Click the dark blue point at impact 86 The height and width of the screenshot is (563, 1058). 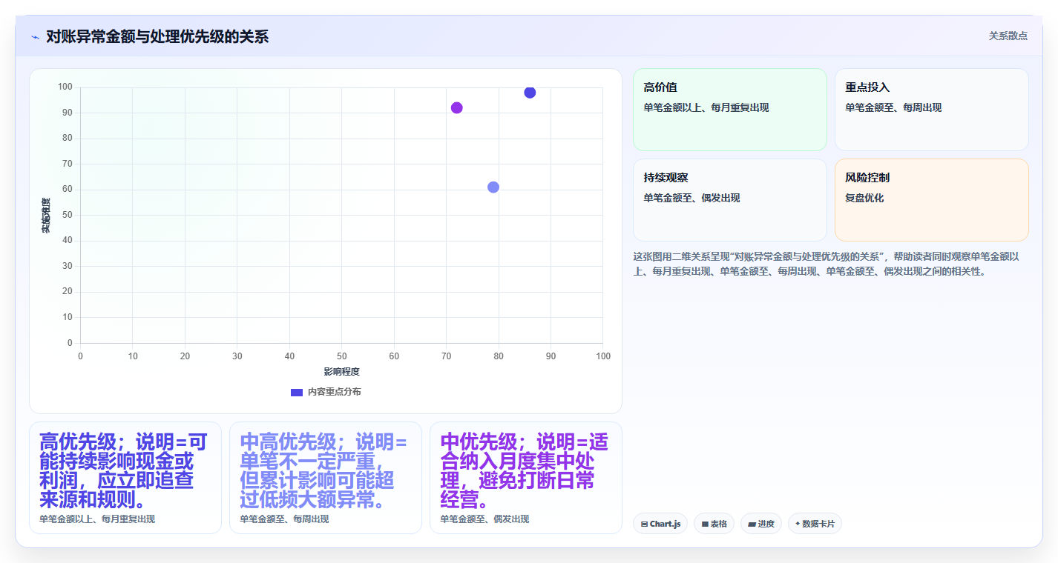(530, 93)
